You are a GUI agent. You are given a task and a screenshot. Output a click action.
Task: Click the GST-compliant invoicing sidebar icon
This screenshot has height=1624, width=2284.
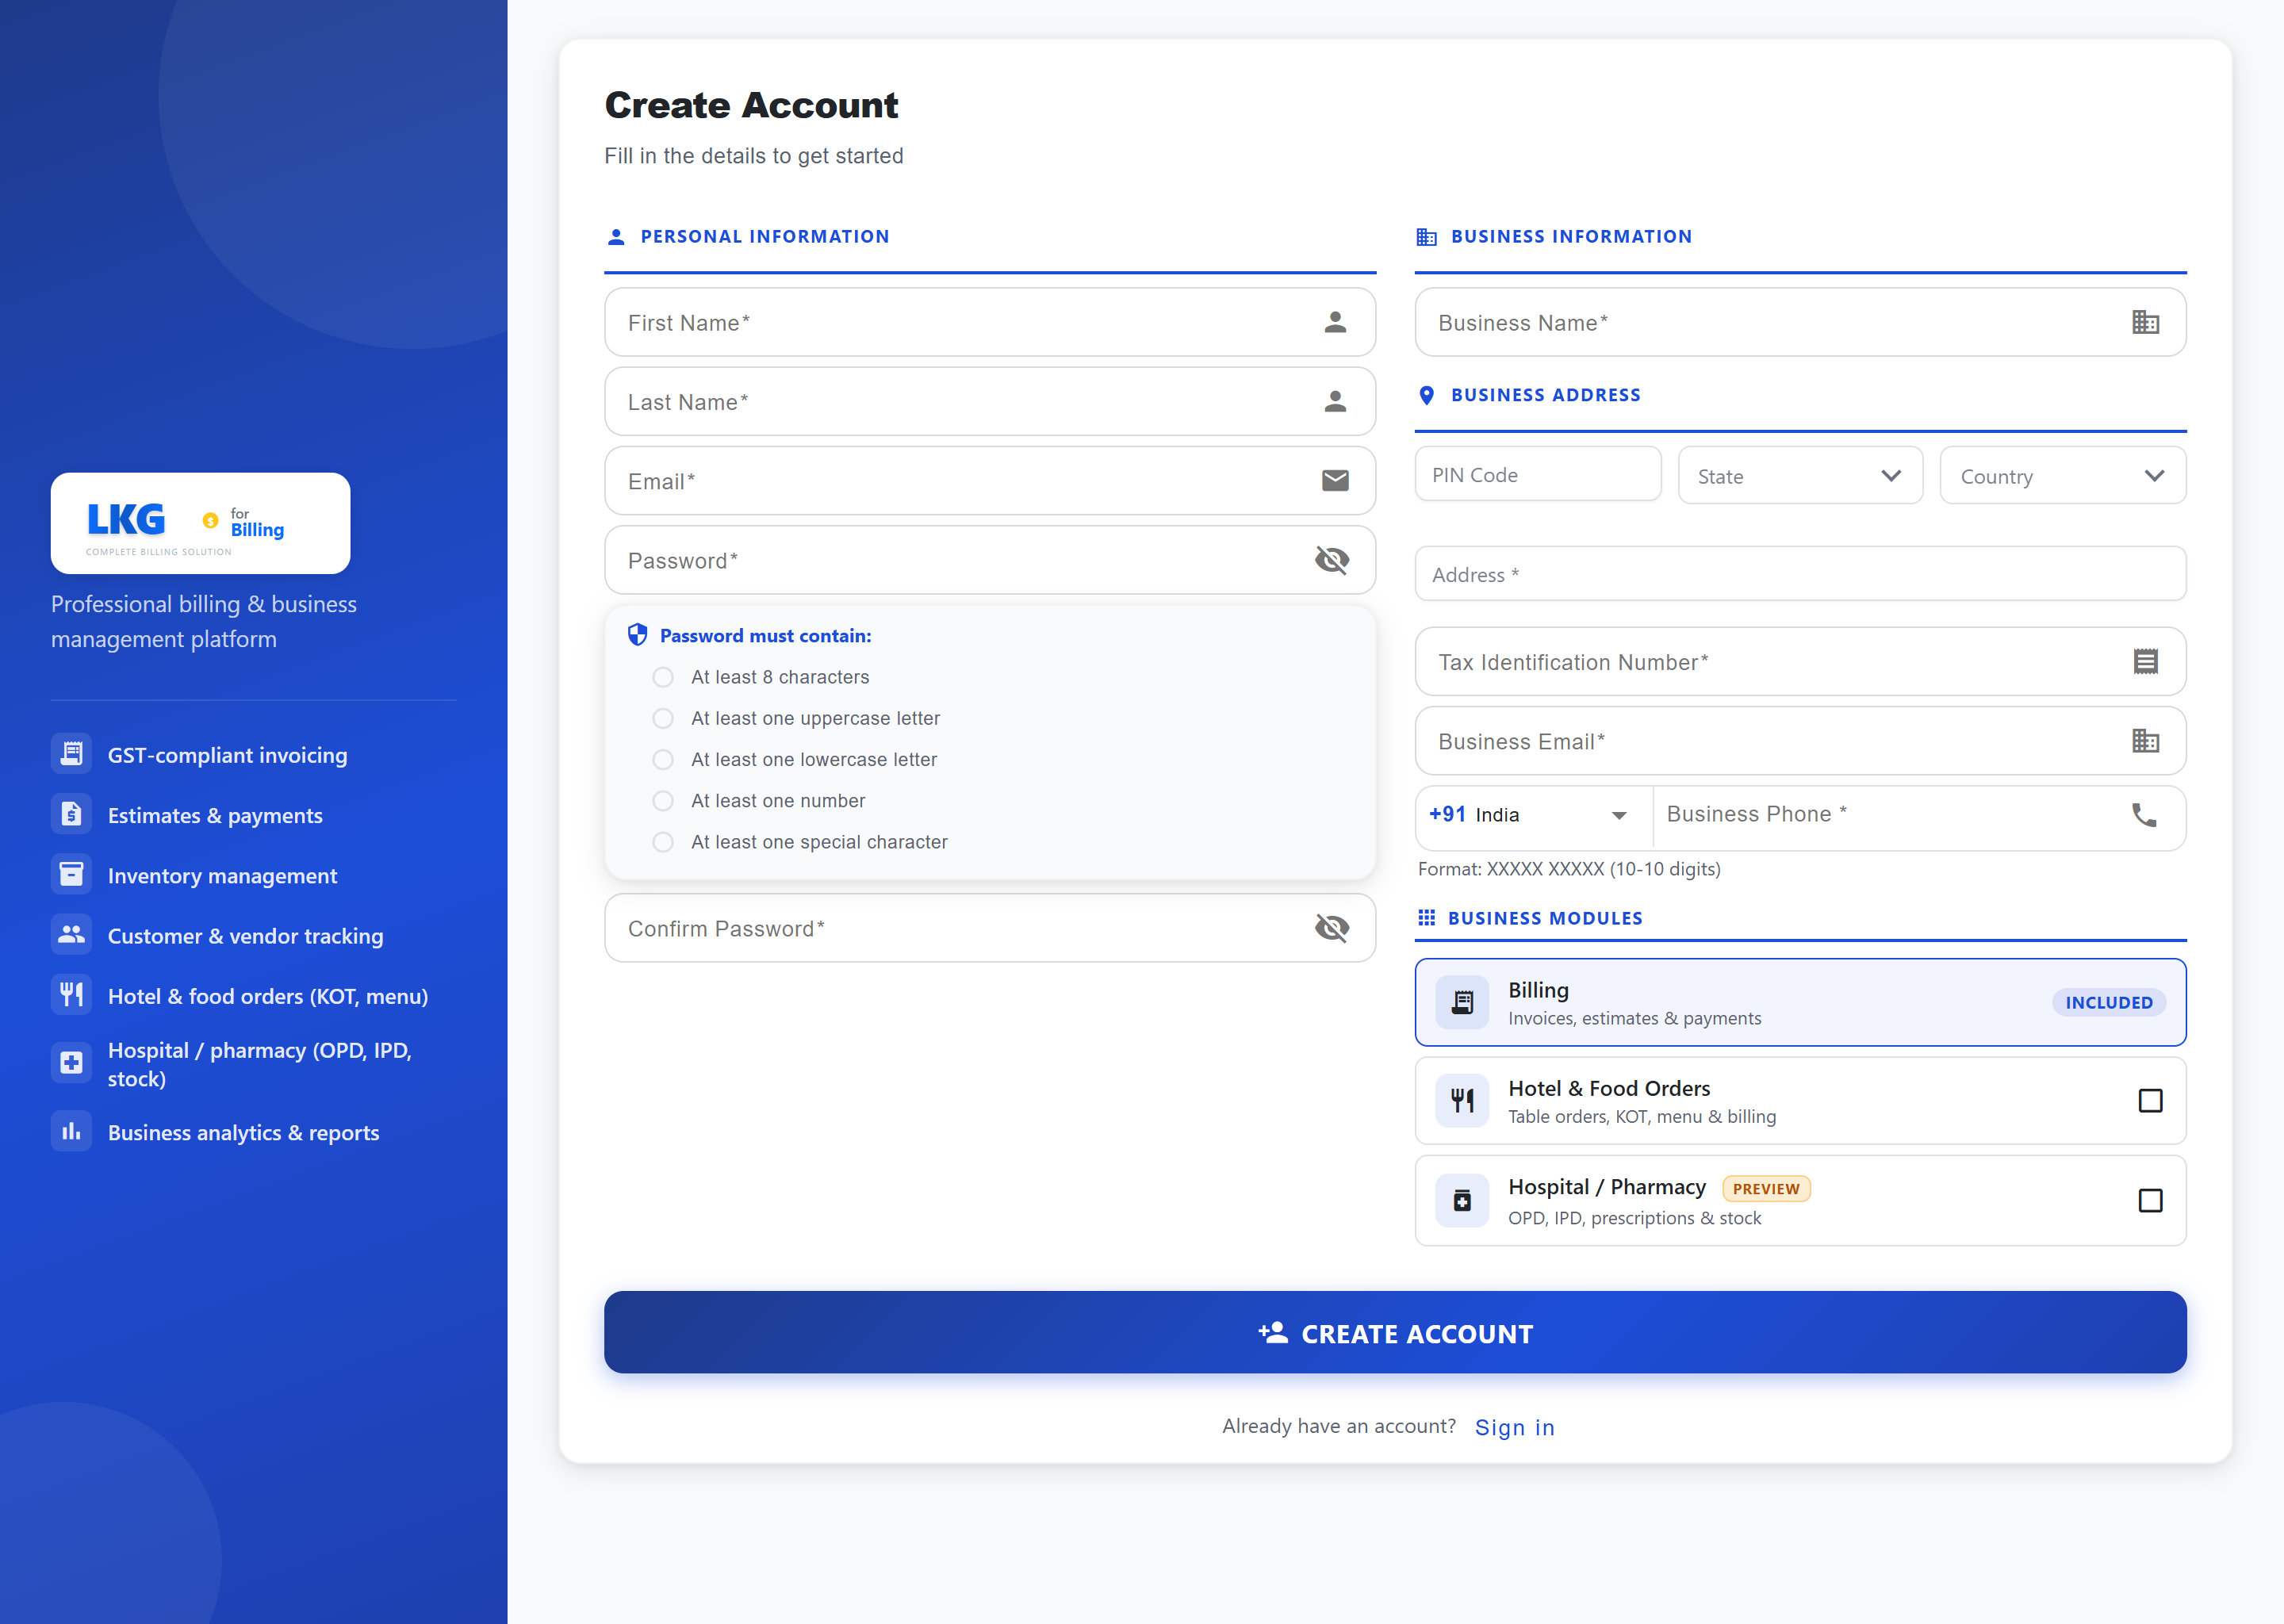71,754
